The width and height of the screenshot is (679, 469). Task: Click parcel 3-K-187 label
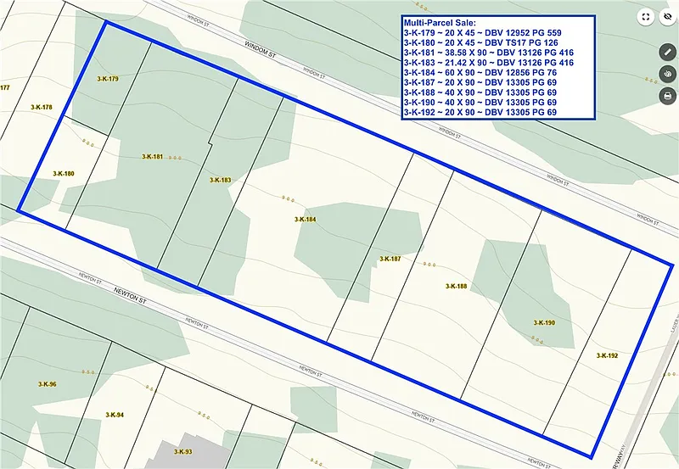tap(390, 259)
